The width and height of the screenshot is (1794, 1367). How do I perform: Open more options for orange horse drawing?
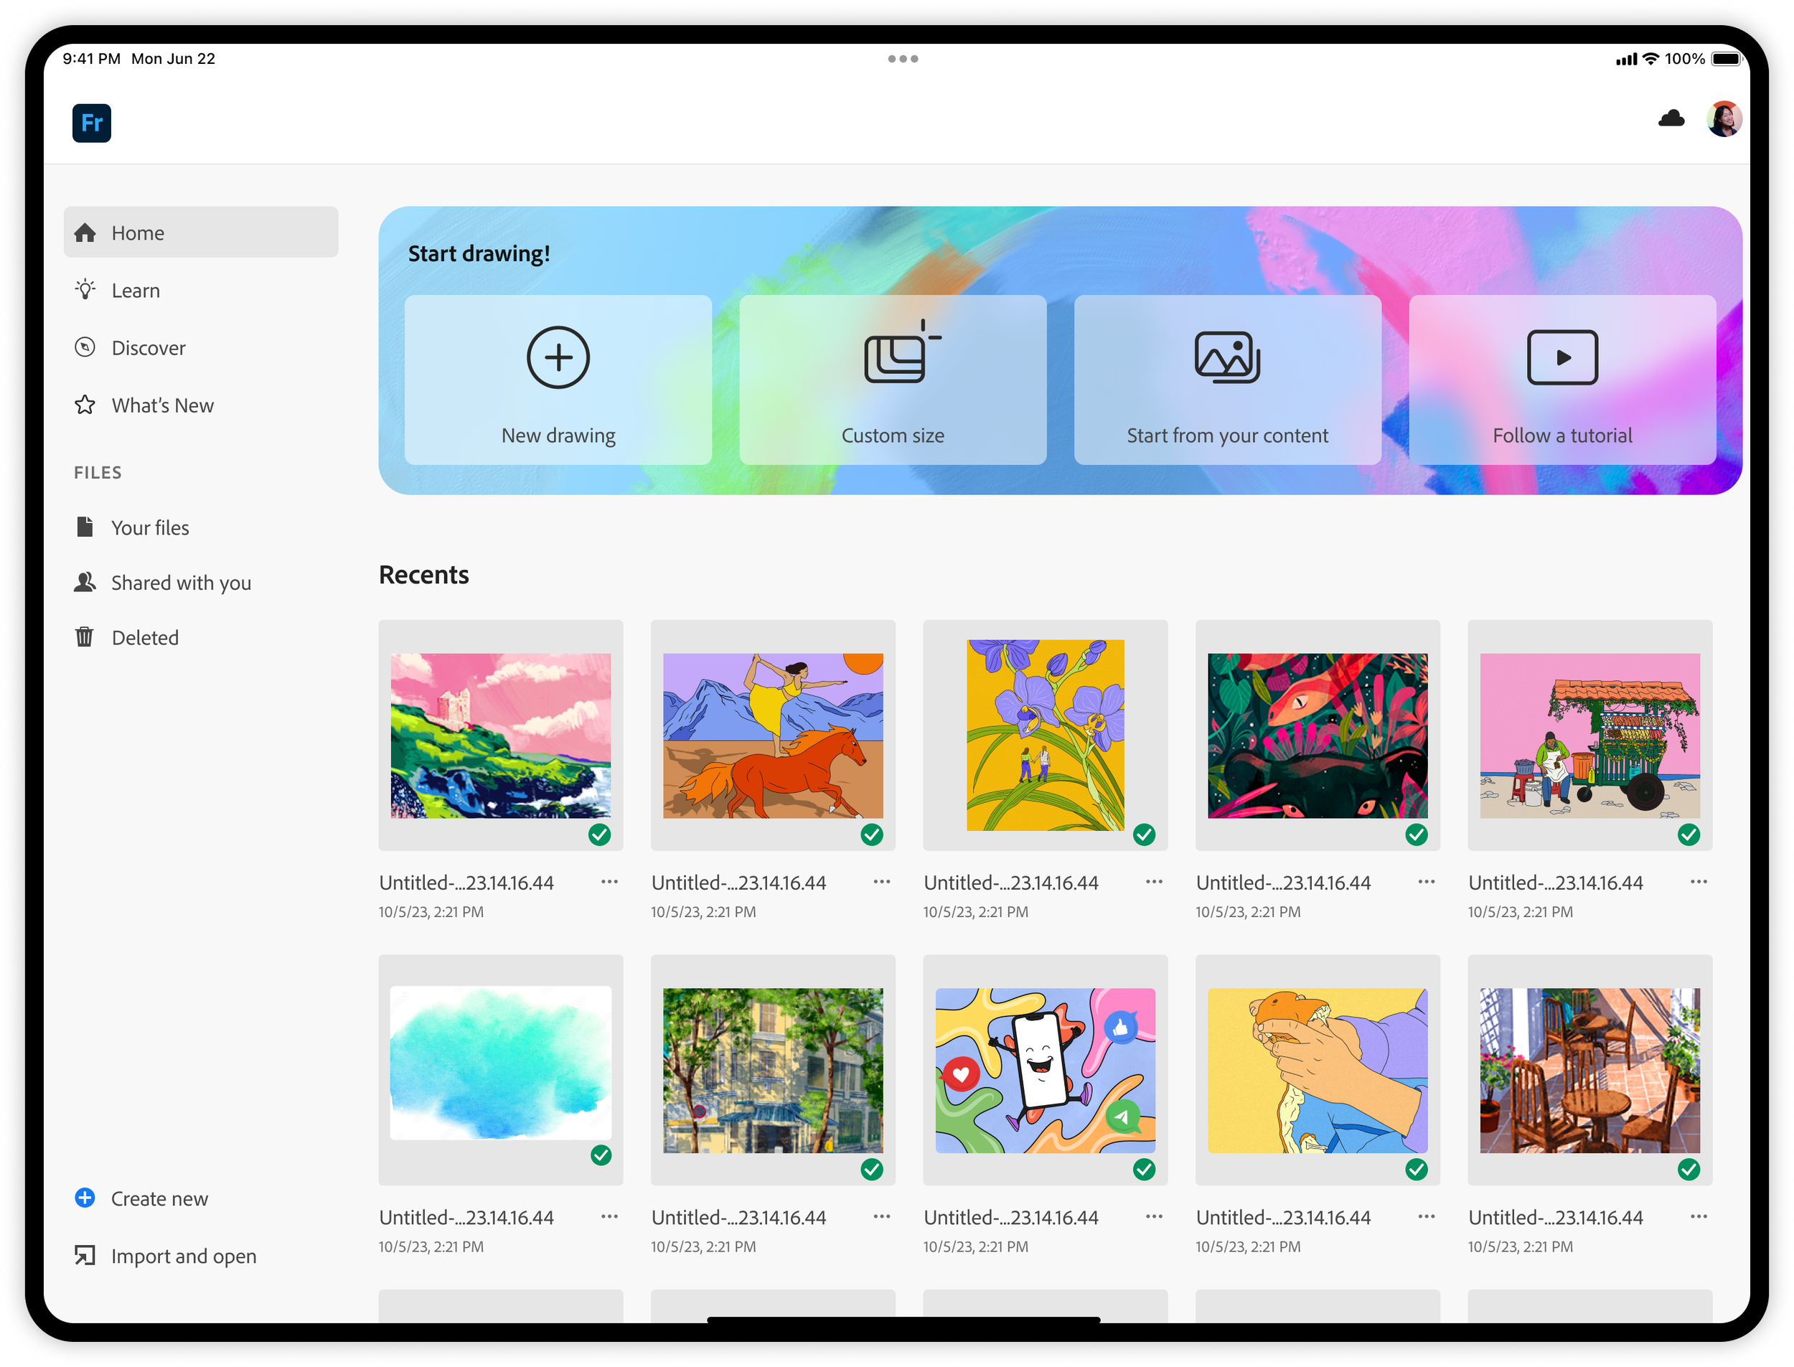click(x=882, y=882)
